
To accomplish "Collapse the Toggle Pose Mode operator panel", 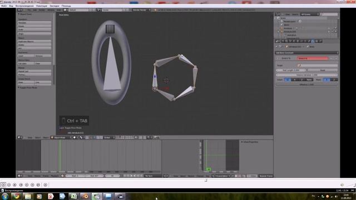I will coord(27,88).
